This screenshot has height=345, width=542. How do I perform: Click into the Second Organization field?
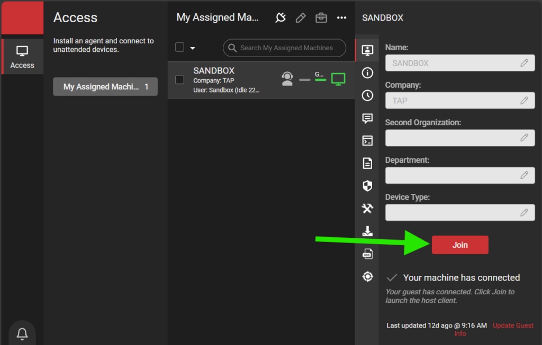click(x=460, y=138)
